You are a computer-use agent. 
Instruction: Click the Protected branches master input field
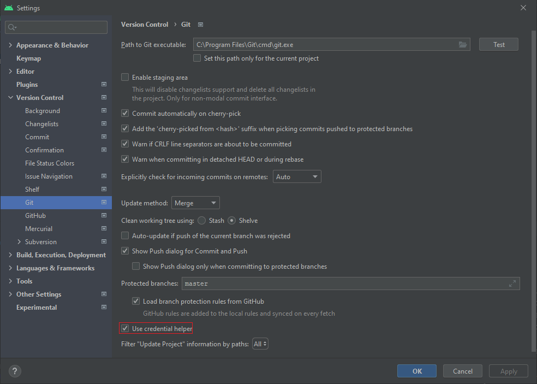point(351,283)
